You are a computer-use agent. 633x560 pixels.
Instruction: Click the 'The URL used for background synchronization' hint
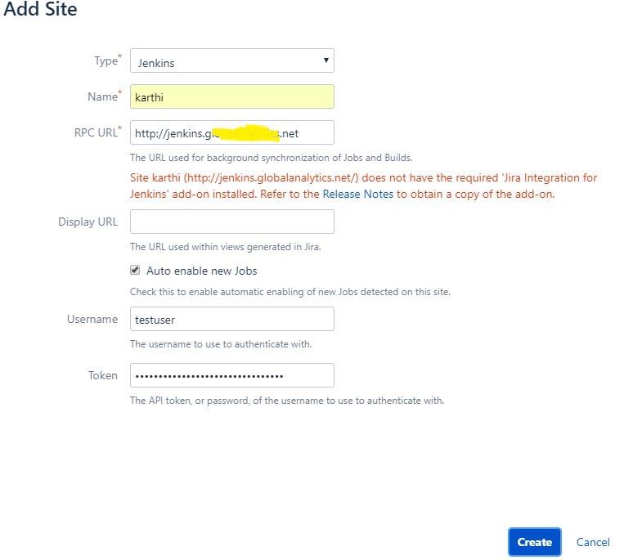click(271, 158)
